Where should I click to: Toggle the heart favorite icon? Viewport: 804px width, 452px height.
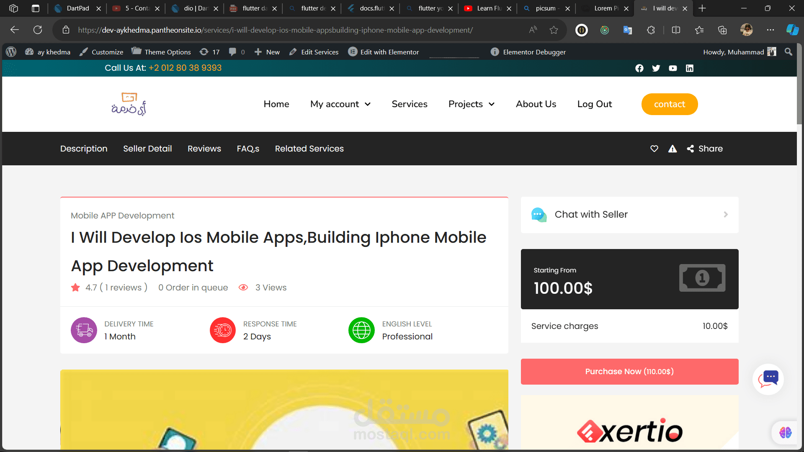pos(654,149)
